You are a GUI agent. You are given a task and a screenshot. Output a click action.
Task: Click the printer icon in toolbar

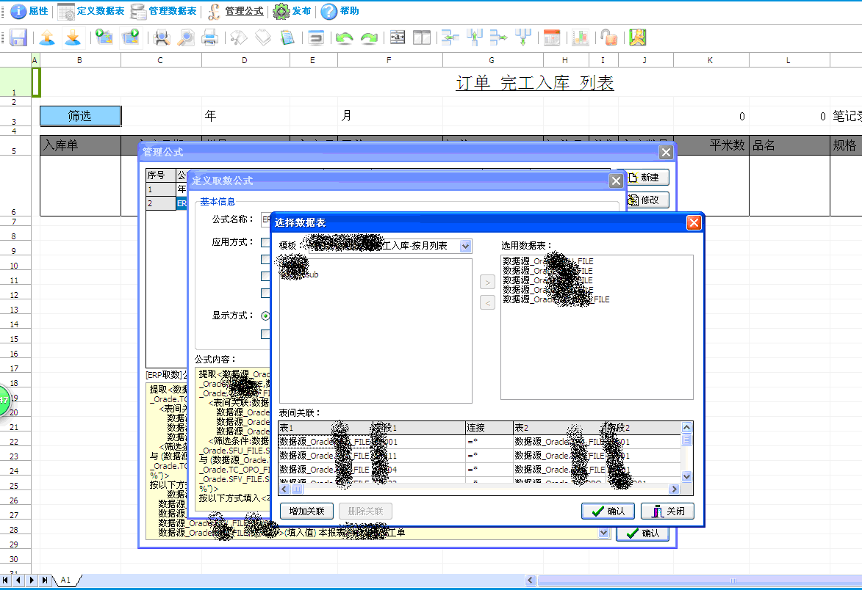pos(210,37)
